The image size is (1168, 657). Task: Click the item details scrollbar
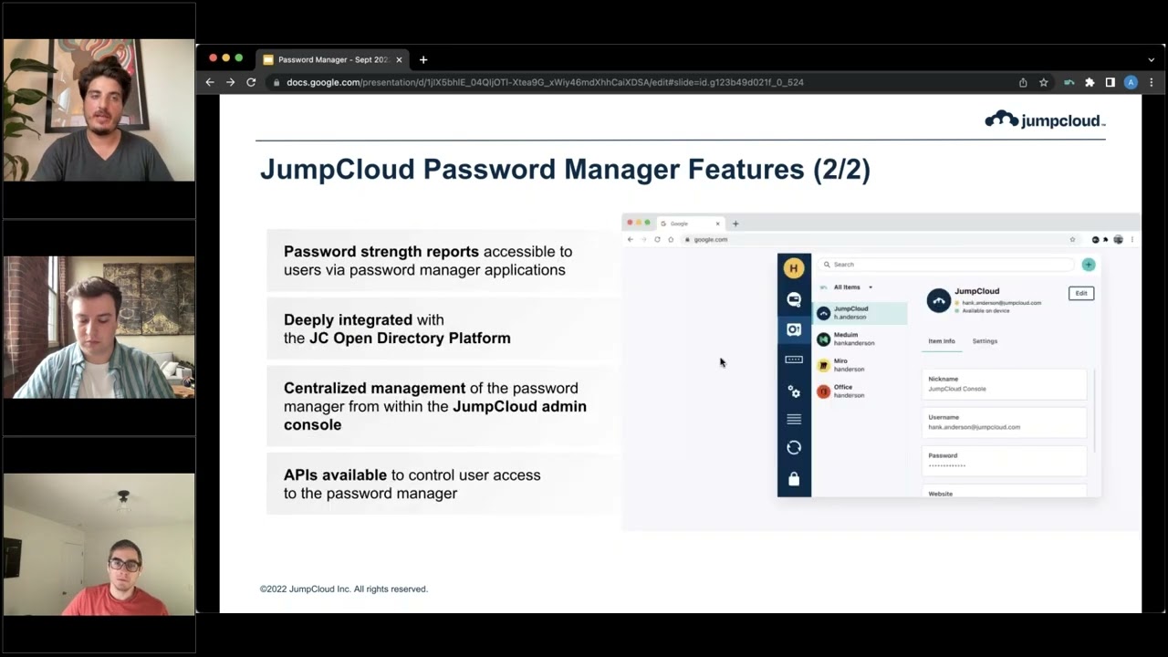pyautogui.click(x=1093, y=411)
